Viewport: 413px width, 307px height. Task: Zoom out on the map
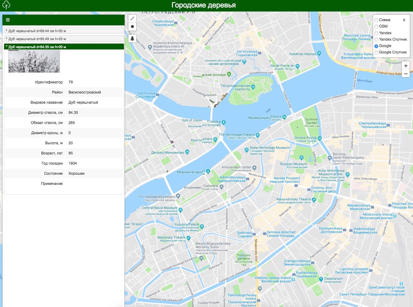pos(406,74)
